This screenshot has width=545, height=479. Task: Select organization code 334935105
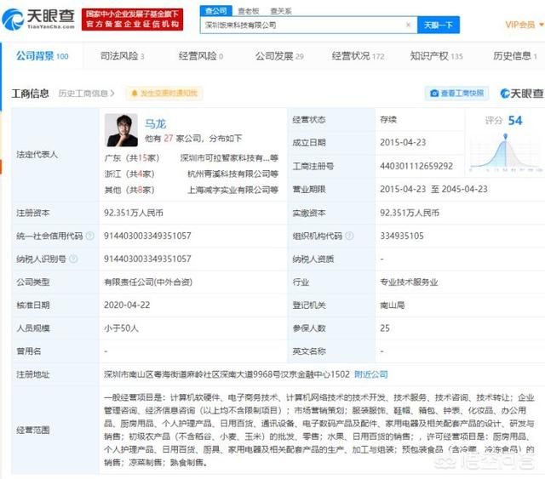[402, 236]
